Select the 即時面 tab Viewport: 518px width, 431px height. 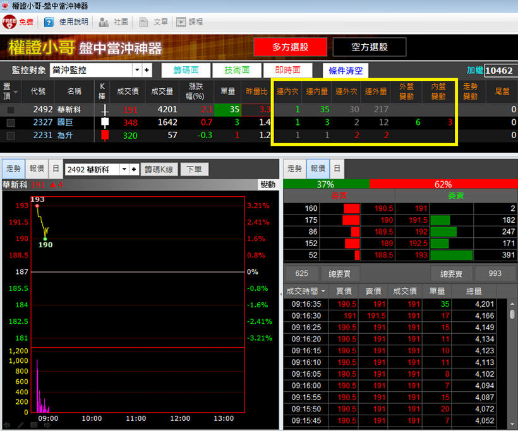287,70
